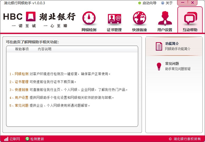Click text 对客户环境进行检测及一键修复
The width and height of the screenshot is (205, 142).
pos(54,74)
